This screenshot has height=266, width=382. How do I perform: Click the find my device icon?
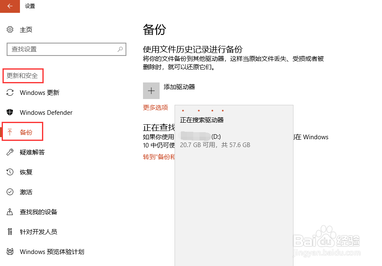tap(10, 212)
